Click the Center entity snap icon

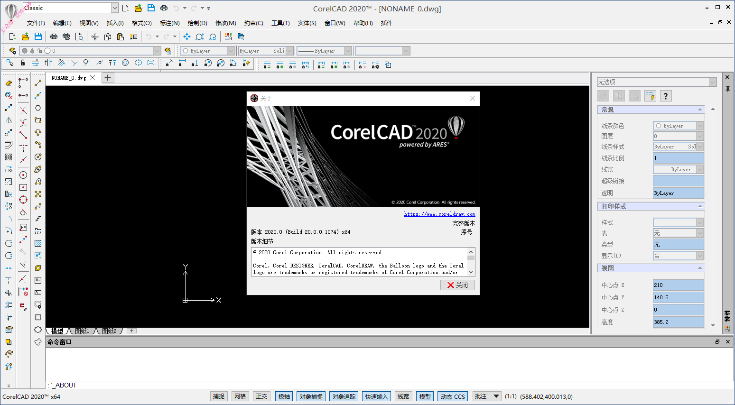[23, 175]
